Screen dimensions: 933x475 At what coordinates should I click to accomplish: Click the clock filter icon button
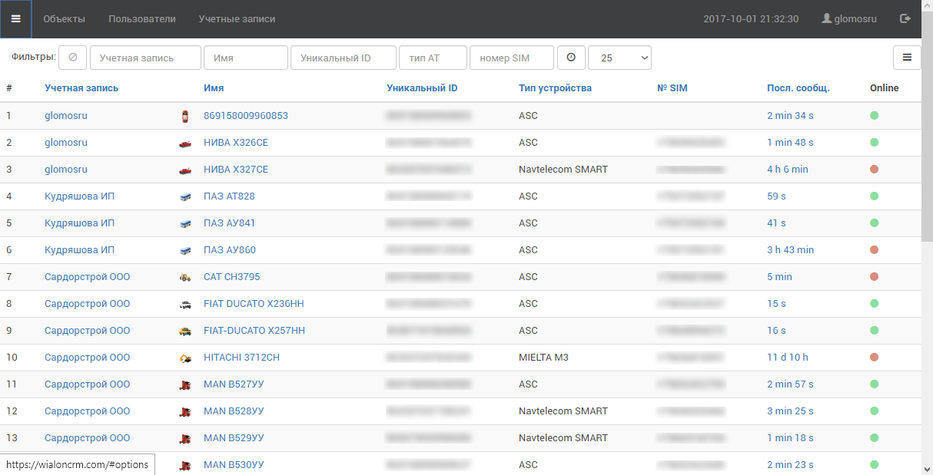570,58
